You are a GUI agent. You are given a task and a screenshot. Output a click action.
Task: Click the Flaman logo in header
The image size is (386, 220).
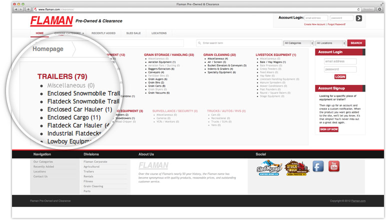tap(51, 21)
